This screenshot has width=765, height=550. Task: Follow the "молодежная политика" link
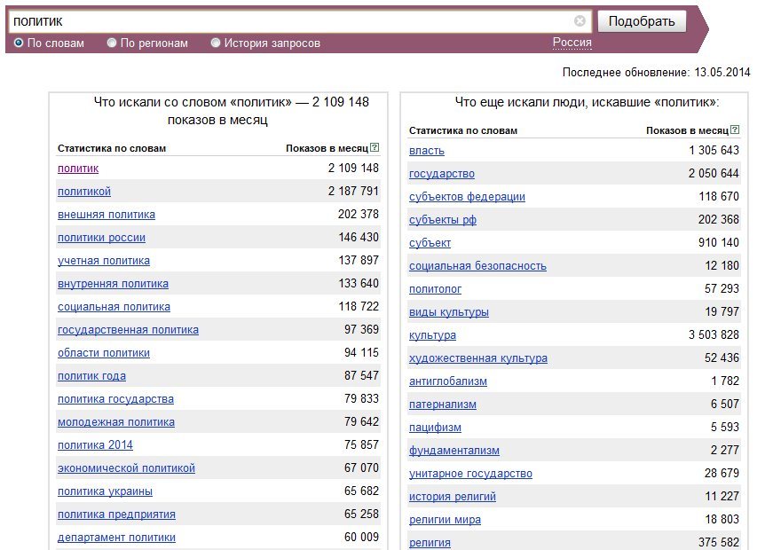pyautogui.click(x=116, y=422)
